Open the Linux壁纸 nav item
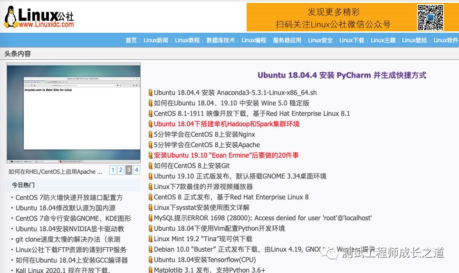This screenshot has width=459, height=273. 414,40
